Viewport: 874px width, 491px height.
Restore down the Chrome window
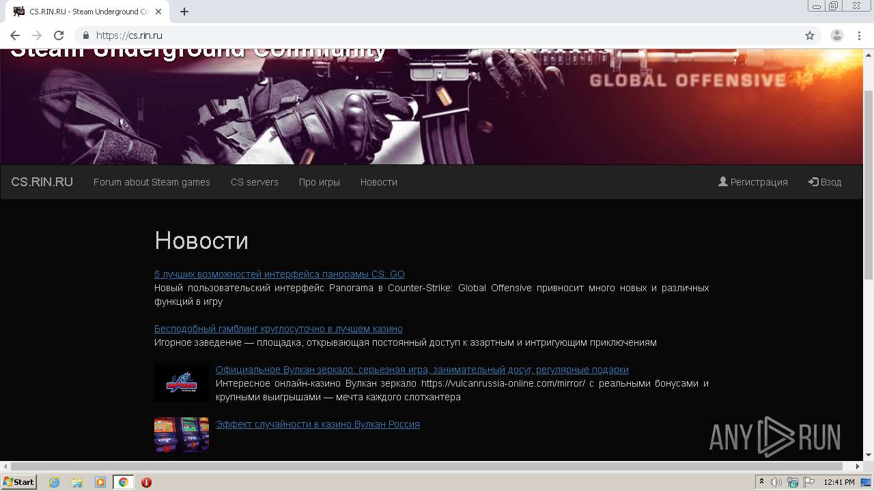[833, 5]
